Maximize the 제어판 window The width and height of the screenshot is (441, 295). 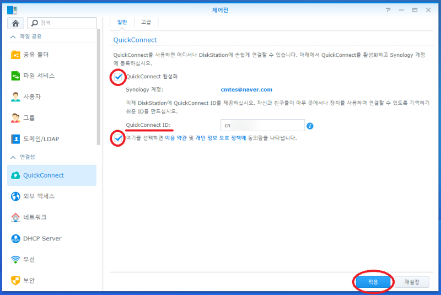[415, 10]
